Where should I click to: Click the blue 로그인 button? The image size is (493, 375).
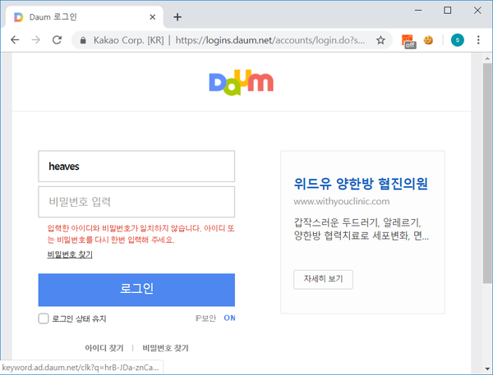click(x=136, y=290)
